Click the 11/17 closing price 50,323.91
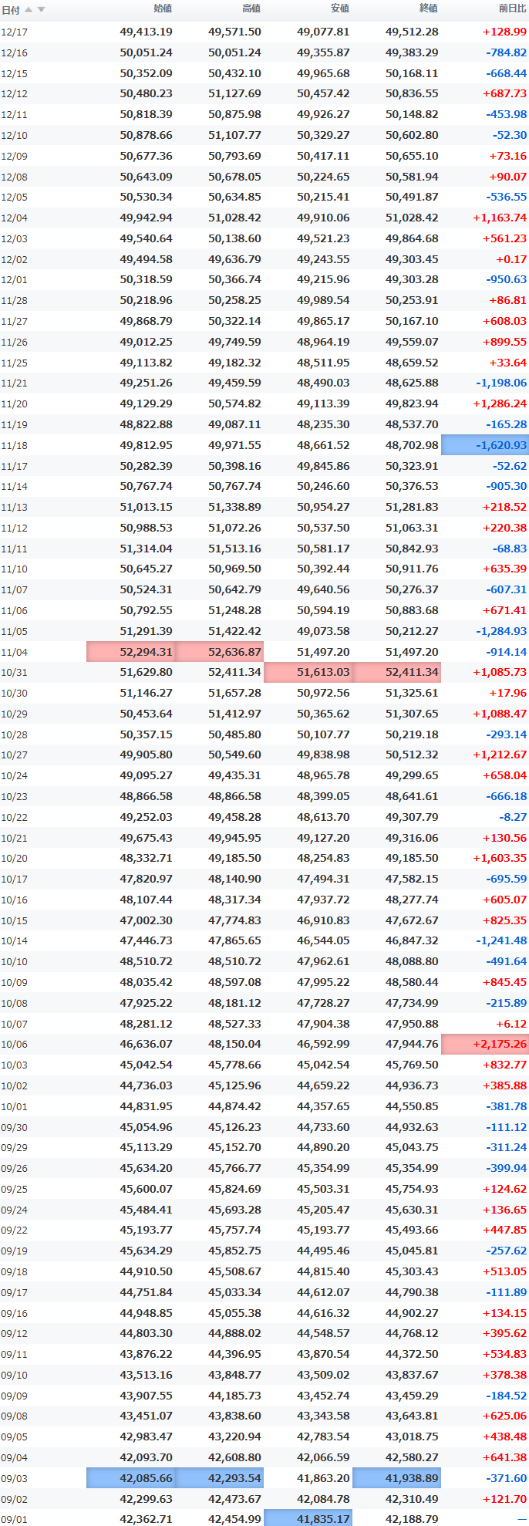 (412, 466)
